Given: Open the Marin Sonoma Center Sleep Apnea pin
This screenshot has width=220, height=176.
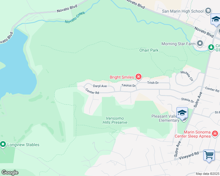Looking at the screenshot, I should 215,134.
